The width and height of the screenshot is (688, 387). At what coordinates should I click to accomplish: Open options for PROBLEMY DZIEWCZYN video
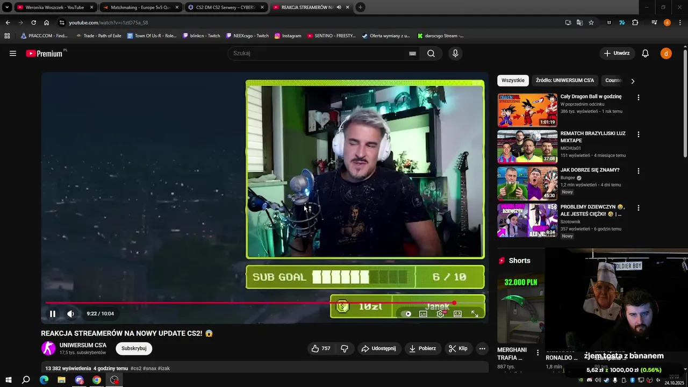tap(639, 207)
